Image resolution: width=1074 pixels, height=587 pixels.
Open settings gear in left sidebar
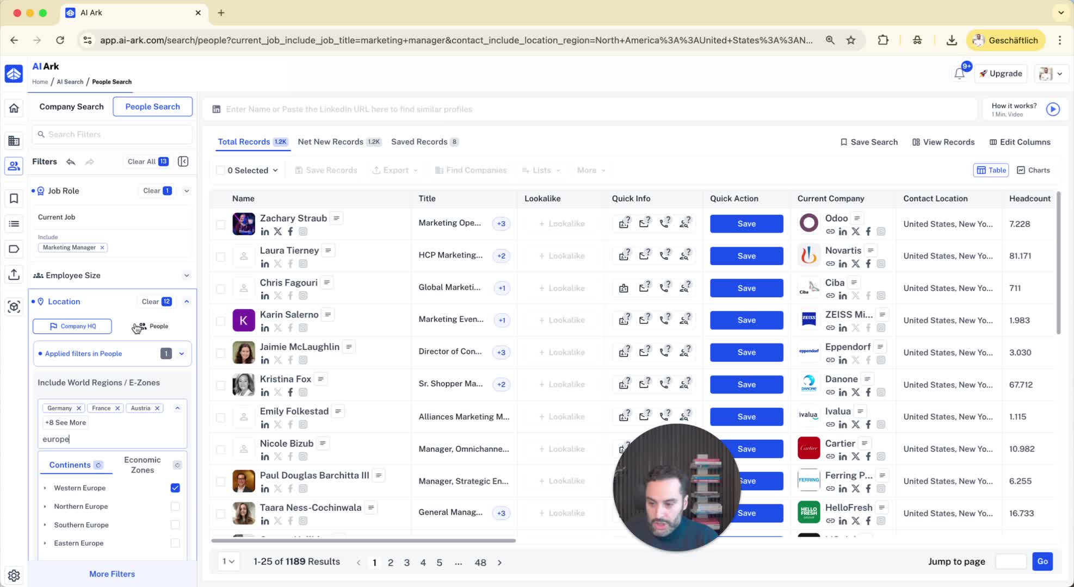(x=14, y=575)
